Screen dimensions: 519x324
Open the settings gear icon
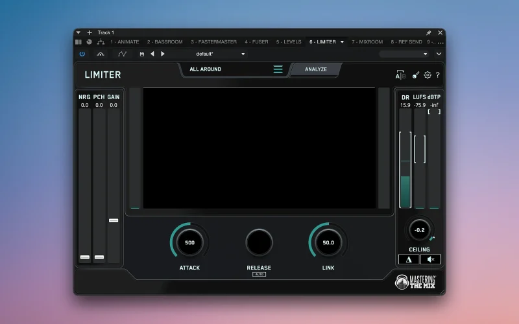click(428, 75)
